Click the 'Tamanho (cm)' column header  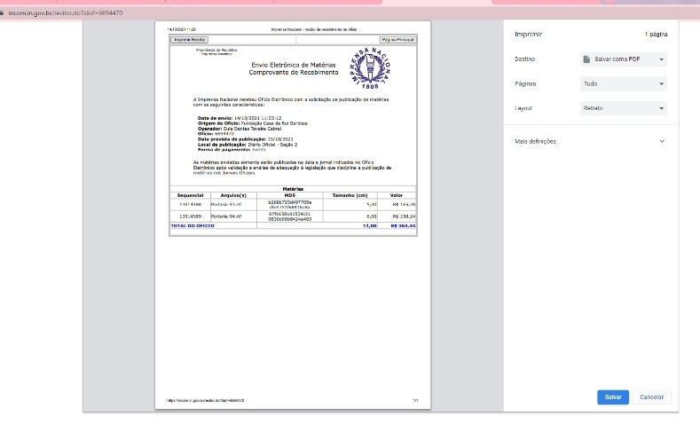pos(350,195)
